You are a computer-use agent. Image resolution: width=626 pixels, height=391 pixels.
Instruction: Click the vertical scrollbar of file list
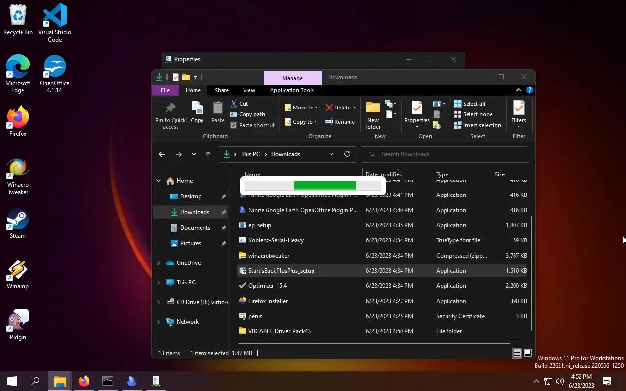pyautogui.click(x=532, y=274)
